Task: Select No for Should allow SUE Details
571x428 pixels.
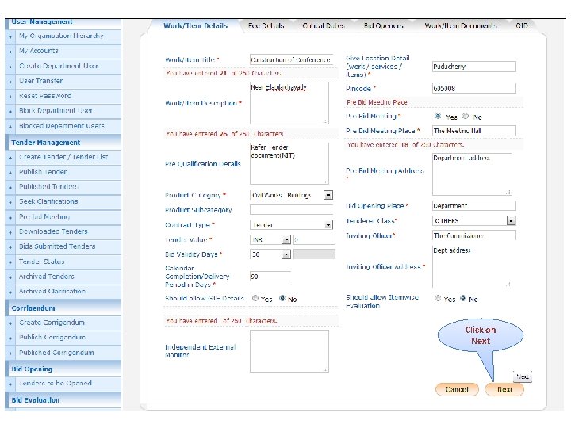Action: click(x=282, y=299)
